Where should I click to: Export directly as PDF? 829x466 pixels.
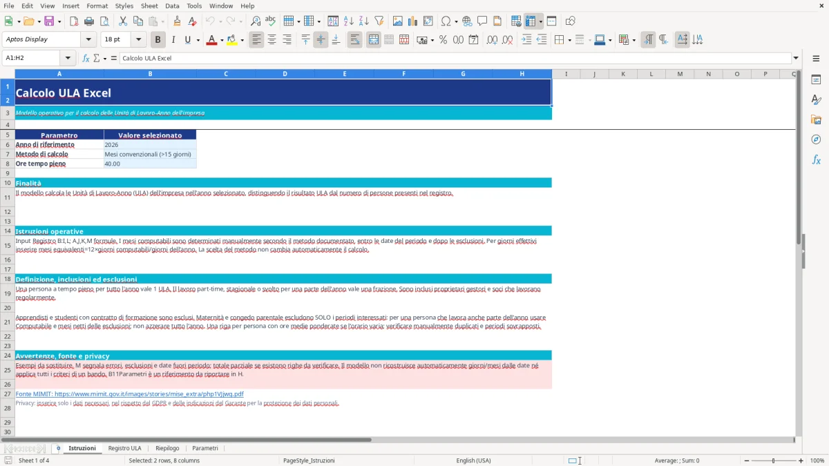74,21
